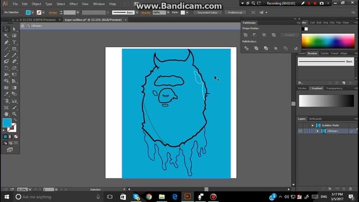Screen dimensions: 359x202
Task: Open the zoom level dropdown at bottom left
Action: [x=30, y=190]
